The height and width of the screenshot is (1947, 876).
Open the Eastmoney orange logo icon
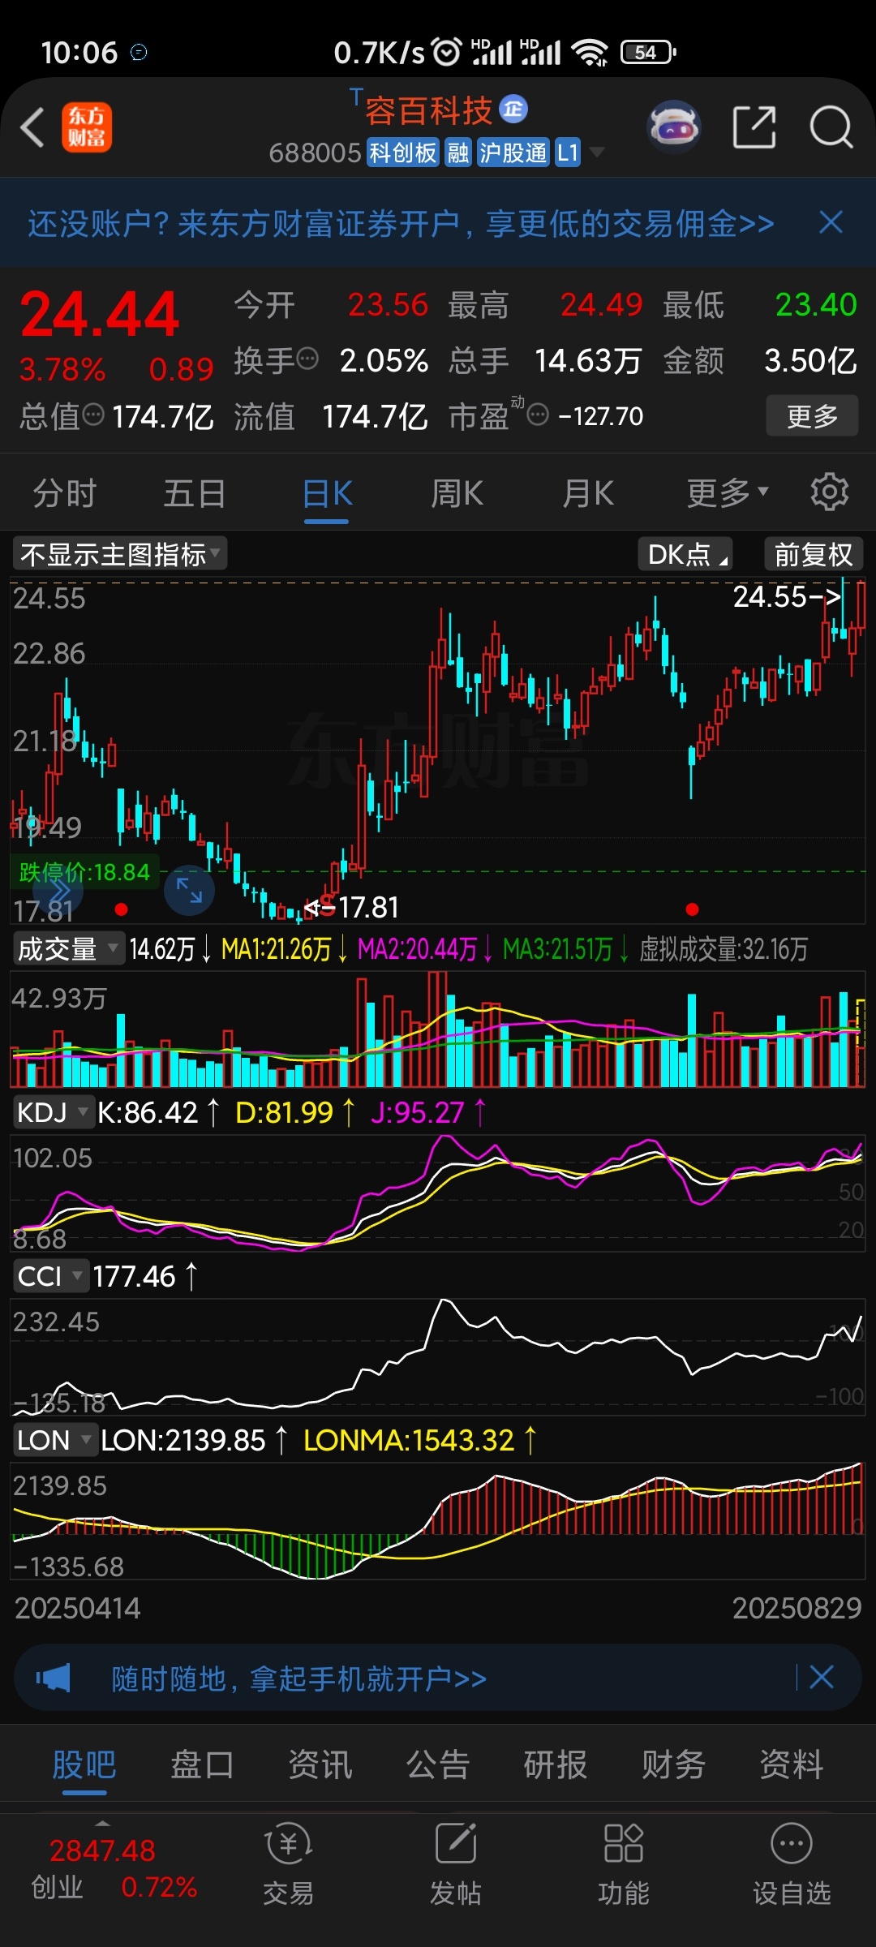point(87,127)
